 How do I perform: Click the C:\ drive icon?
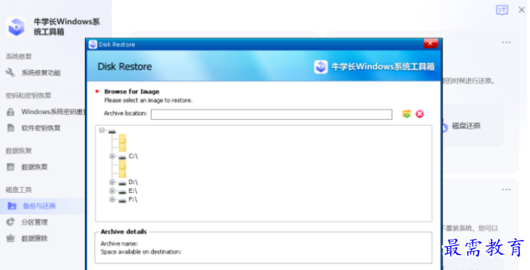click(x=123, y=157)
